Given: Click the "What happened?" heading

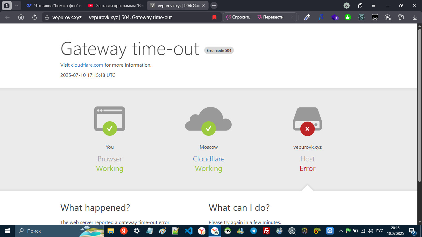Looking at the screenshot, I should (x=95, y=207).
